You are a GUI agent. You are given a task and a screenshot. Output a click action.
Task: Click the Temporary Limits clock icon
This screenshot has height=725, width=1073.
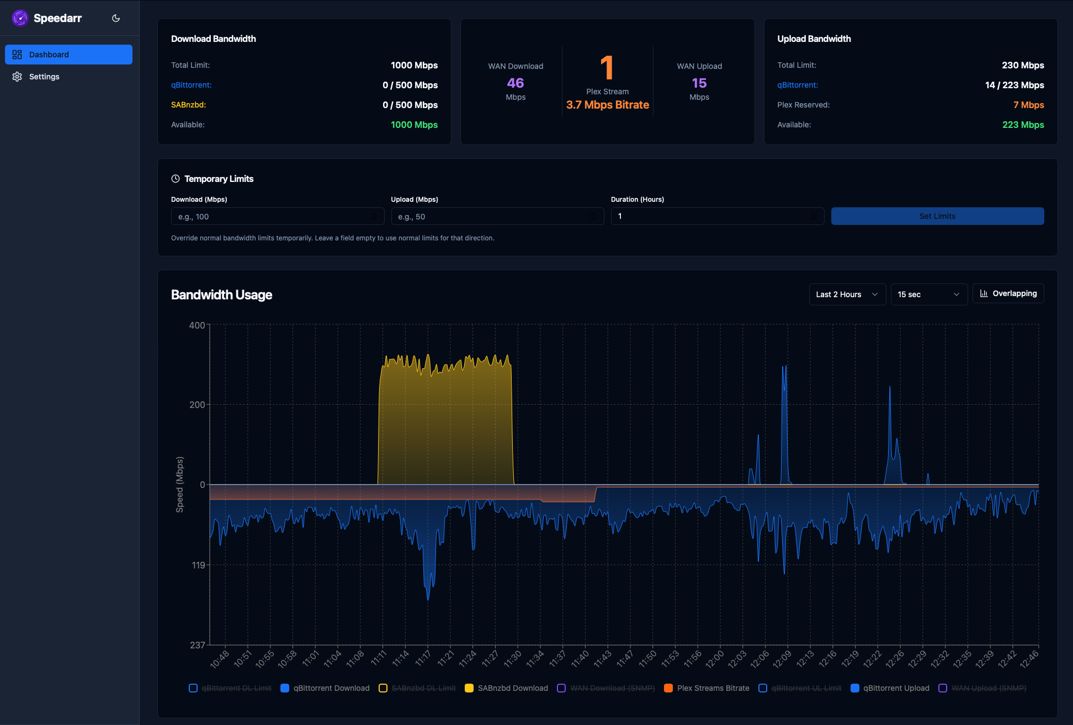click(176, 179)
